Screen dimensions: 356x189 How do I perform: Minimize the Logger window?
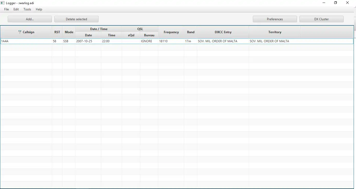(324, 3)
